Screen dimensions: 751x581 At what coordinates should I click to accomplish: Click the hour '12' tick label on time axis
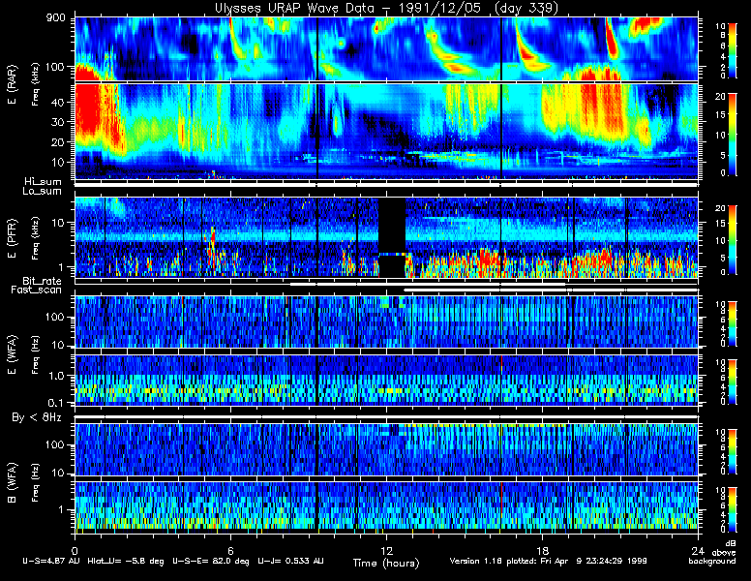pyautogui.click(x=386, y=550)
